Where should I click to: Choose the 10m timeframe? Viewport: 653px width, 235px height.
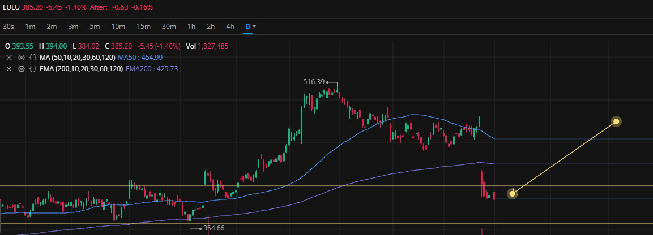[118, 26]
